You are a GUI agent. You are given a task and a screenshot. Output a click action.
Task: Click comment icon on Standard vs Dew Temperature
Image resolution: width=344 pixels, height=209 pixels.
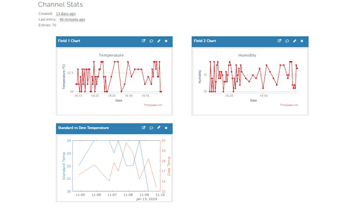(151, 127)
